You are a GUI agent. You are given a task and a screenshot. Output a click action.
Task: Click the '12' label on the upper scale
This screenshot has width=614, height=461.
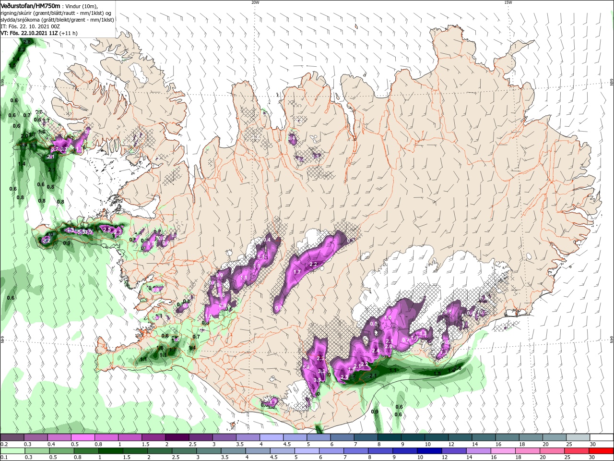point(451,444)
